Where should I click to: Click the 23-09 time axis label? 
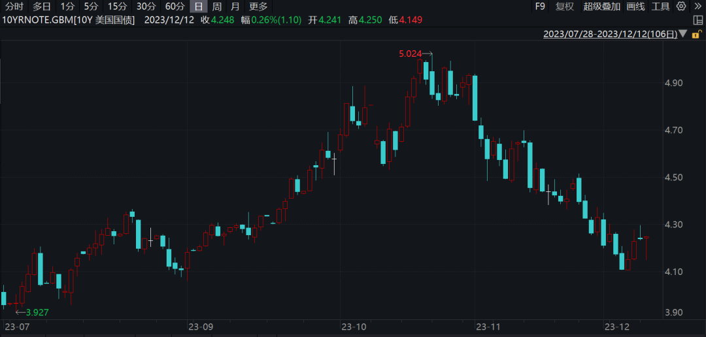tap(200, 326)
